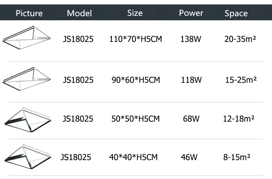Click the 138W power value

[x=190, y=39]
